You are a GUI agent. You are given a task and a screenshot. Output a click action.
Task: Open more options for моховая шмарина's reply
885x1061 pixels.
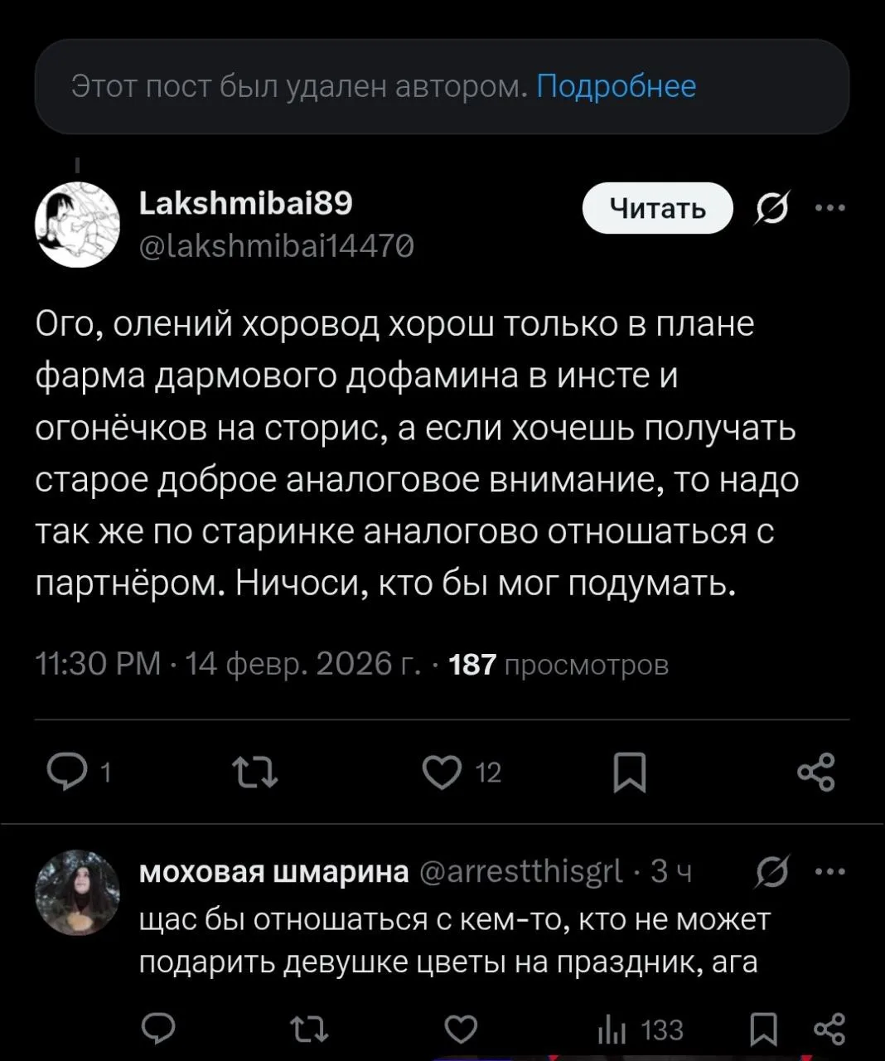(830, 871)
